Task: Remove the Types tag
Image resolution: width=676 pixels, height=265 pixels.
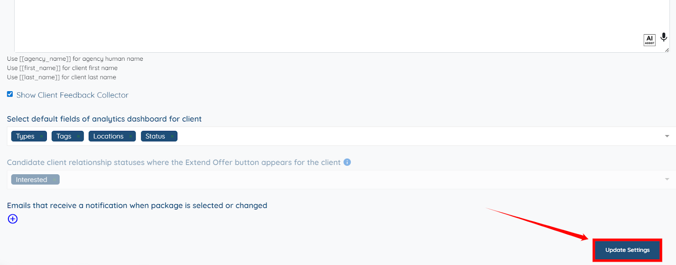Action: 41,136
